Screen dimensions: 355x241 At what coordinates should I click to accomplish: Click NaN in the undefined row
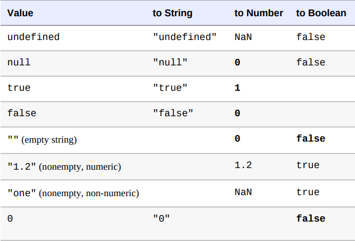point(243,37)
